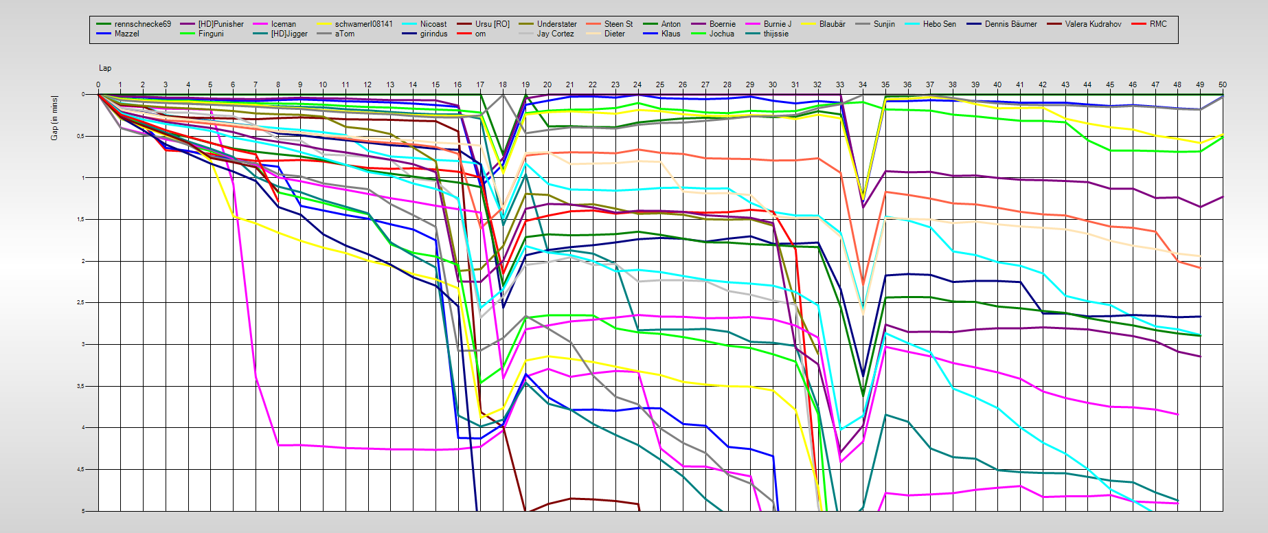This screenshot has width=1268, height=533.
Task: Select the thijssie legend label
Action: [775, 34]
